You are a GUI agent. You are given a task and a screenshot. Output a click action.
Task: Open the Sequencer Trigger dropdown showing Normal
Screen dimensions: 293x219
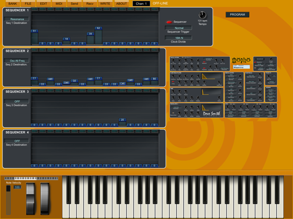coord(178,28)
